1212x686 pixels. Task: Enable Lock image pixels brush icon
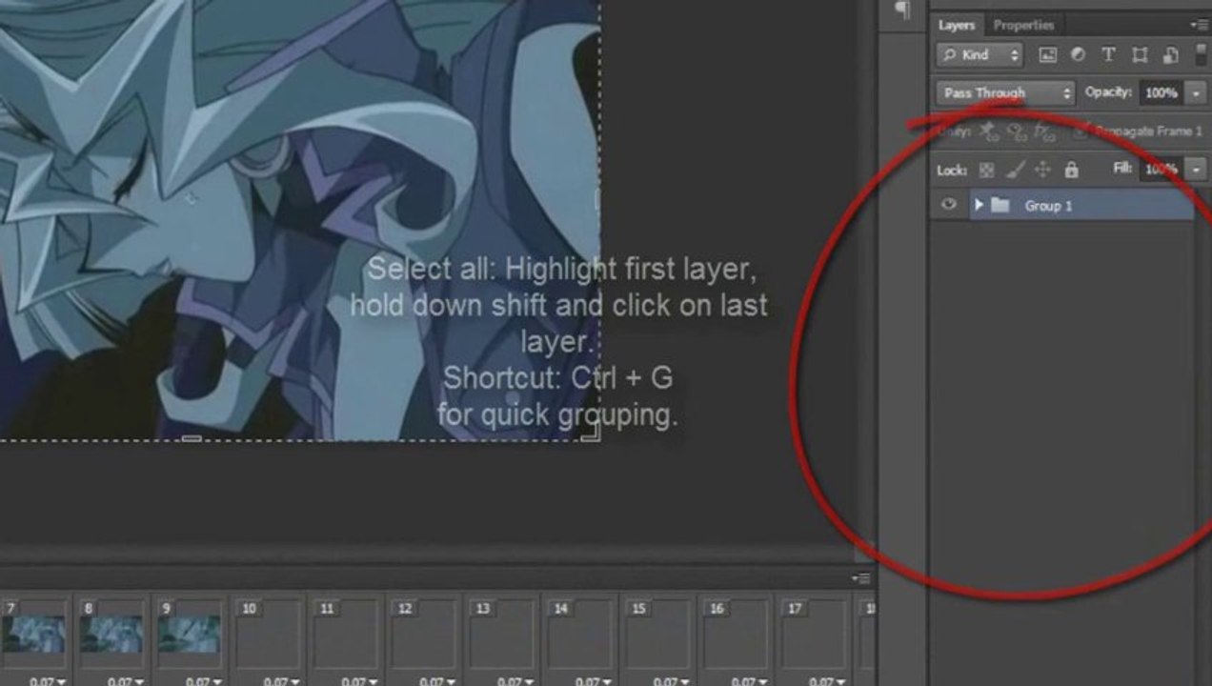[x=1016, y=171]
